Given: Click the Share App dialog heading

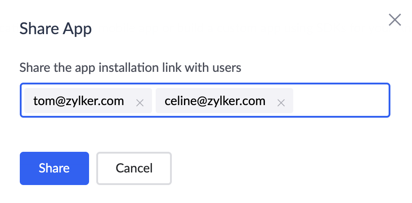Looking at the screenshot, I should (56, 29).
